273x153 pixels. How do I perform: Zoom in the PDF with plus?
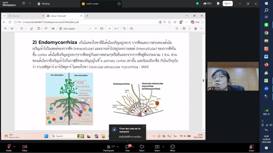[x=96, y=28]
